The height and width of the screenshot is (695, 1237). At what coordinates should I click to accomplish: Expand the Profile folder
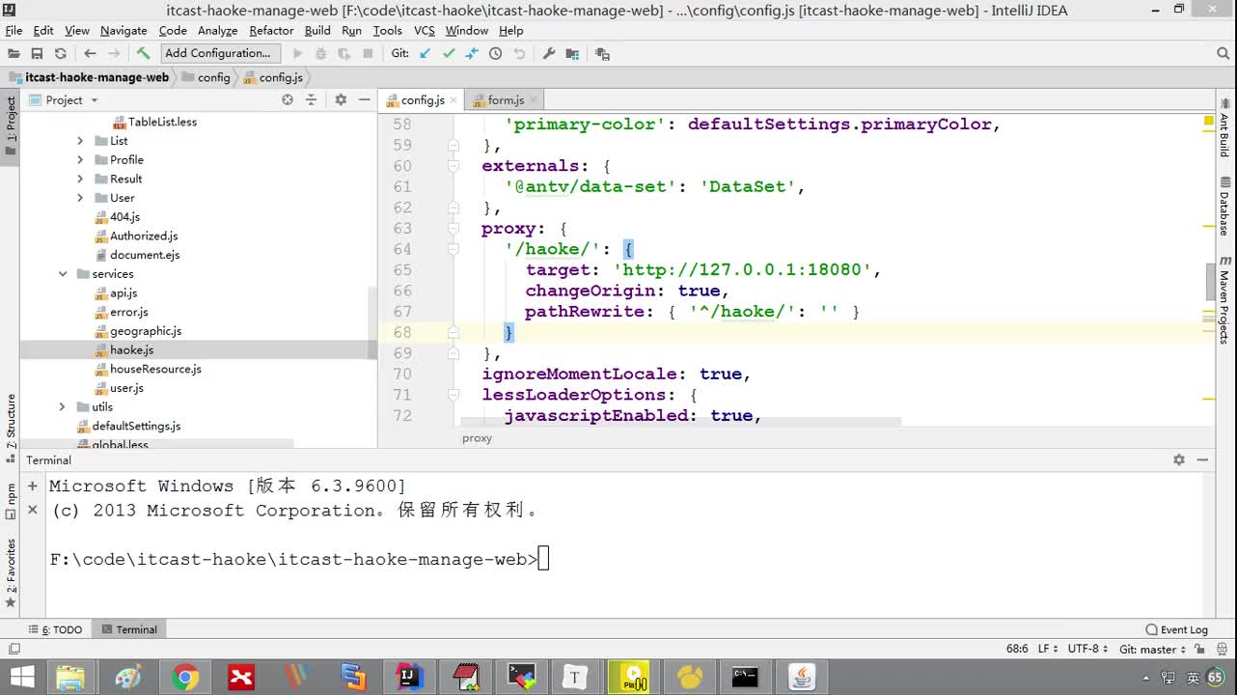(x=80, y=160)
